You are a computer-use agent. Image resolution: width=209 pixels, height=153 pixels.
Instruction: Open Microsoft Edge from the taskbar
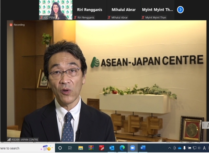(x=122, y=148)
